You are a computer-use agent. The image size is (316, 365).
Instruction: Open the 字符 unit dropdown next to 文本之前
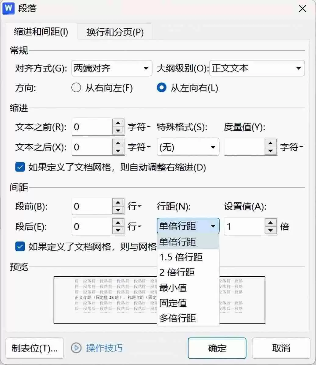[148, 127]
